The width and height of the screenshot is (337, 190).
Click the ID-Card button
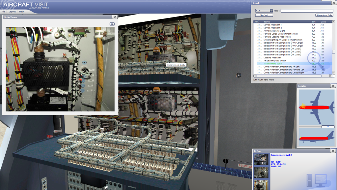(x=264, y=15)
